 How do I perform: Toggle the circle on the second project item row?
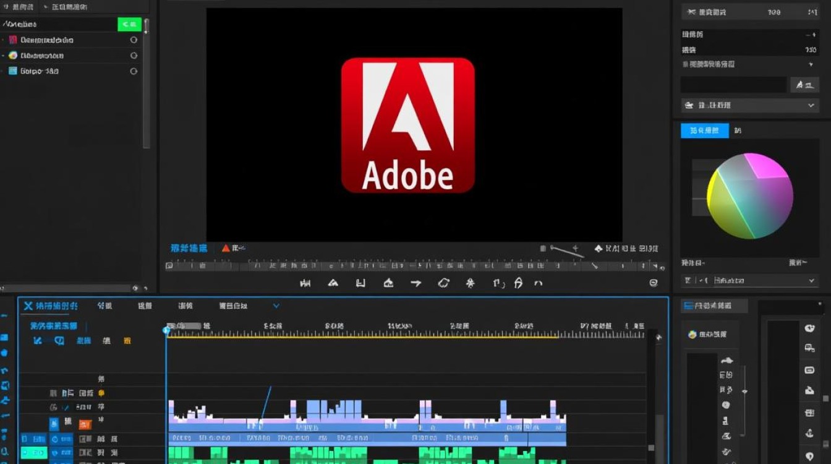pyautogui.click(x=134, y=55)
